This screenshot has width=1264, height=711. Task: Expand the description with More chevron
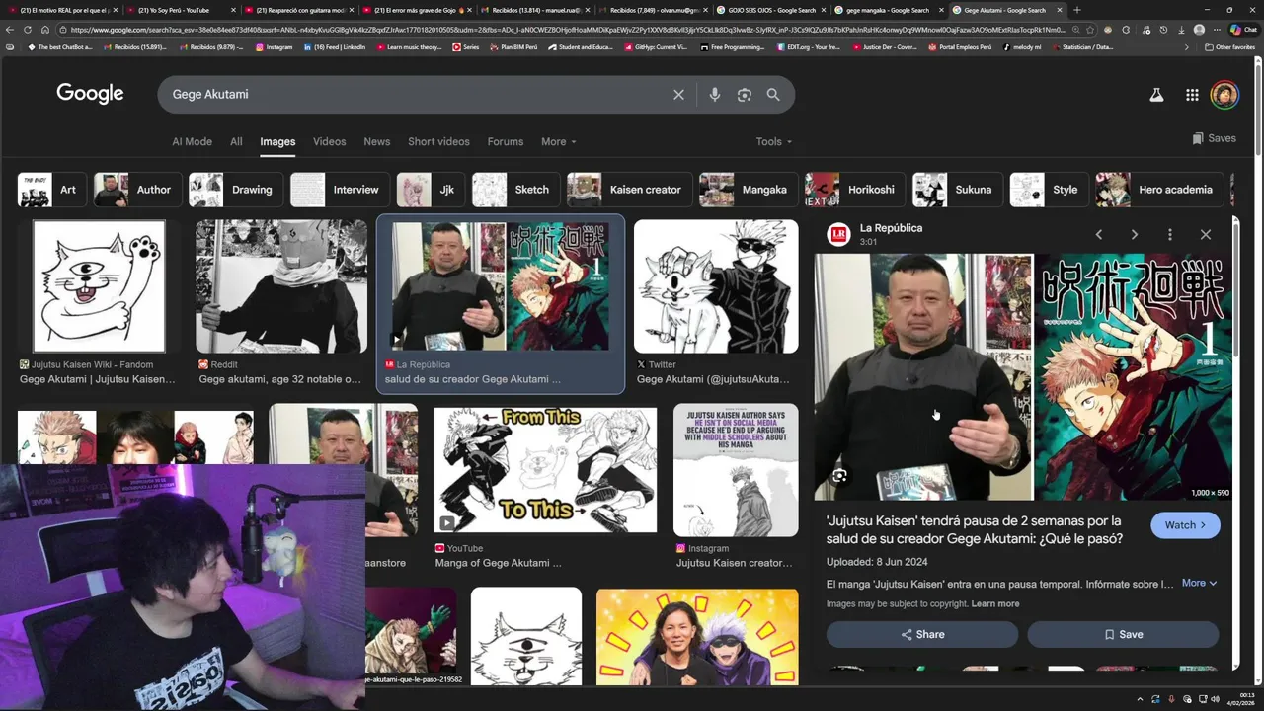click(1199, 583)
